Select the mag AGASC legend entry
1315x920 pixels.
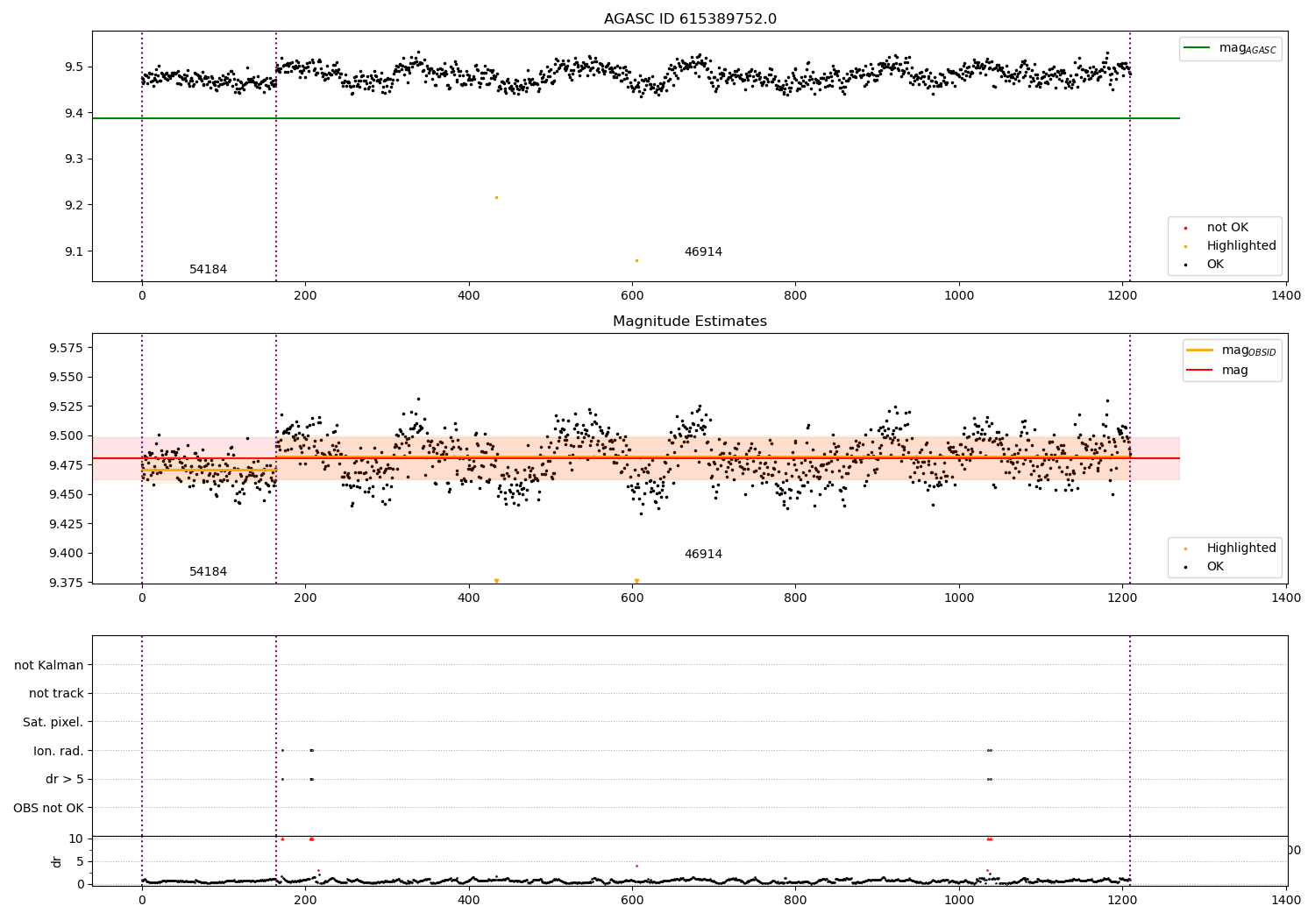coord(1230,48)
